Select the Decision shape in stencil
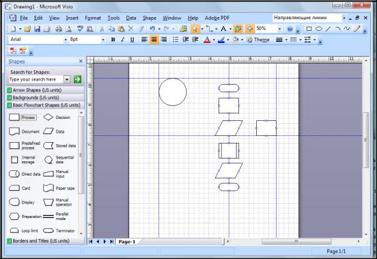The image size is (377, 259). point(57,118)
